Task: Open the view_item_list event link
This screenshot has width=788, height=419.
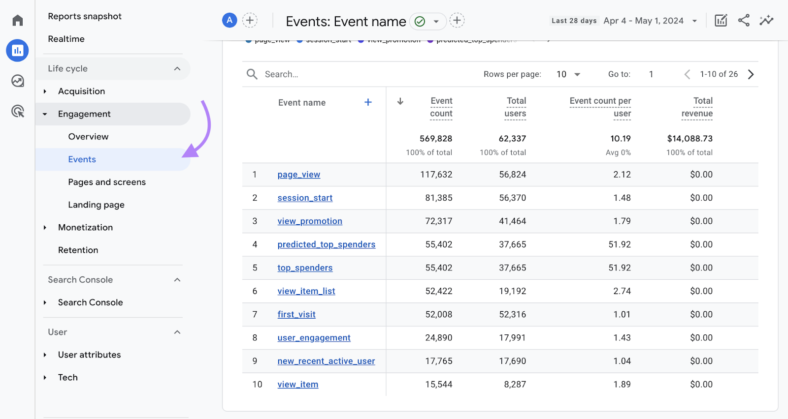Action: (x=306, y=291)
